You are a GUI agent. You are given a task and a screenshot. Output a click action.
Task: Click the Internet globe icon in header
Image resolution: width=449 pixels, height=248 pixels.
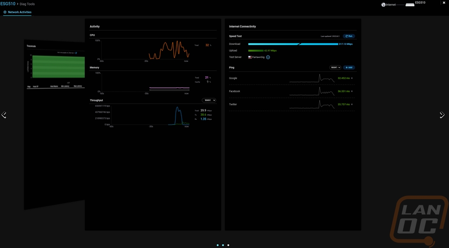[x=383, y=4]
